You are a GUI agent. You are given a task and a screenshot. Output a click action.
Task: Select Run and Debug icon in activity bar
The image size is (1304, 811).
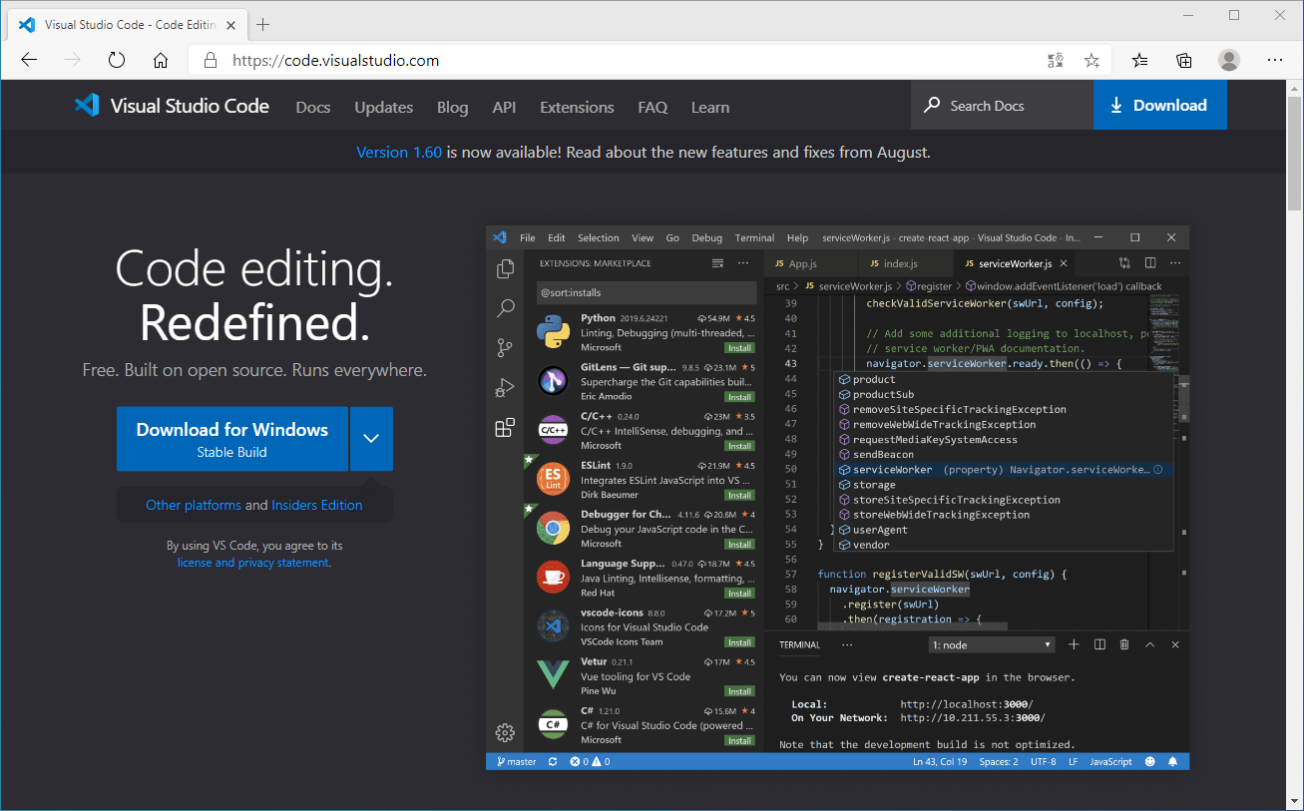[x=505, y=388]
